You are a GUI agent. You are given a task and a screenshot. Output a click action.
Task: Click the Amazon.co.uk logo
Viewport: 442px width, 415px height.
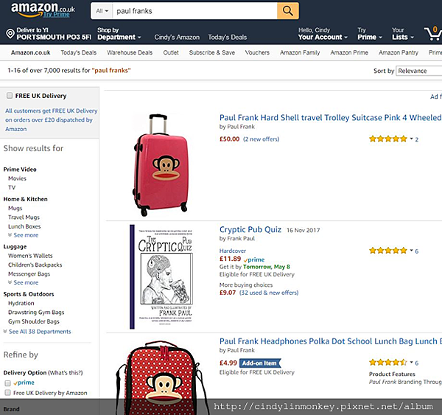[x=38, y=10]
